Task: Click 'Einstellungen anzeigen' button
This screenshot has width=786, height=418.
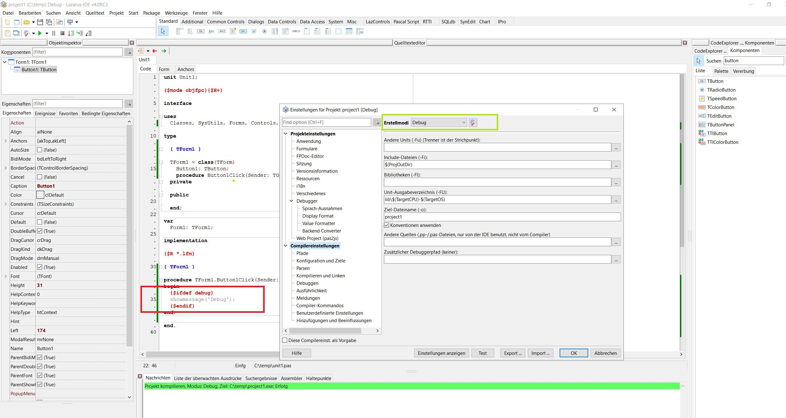Action: pyautogui.click(x=441, y=353)
